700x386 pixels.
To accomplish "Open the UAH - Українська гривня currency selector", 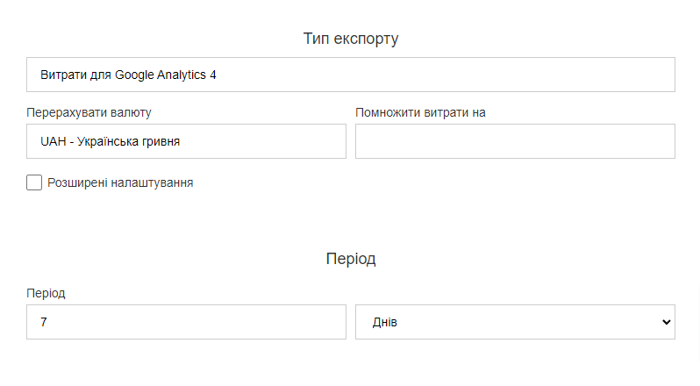I will pos(186,141).
